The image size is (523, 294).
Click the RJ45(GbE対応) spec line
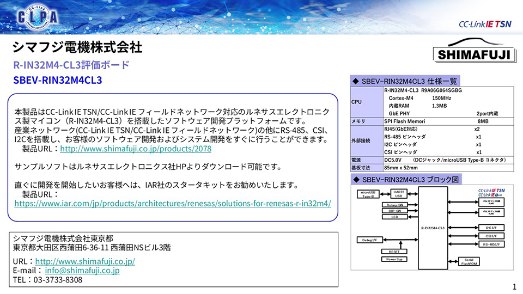431,129
